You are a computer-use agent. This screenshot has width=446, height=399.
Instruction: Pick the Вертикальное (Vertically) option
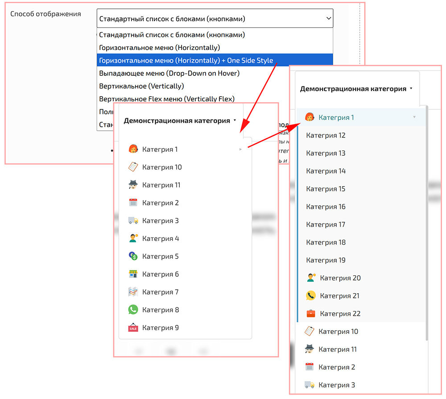pos(141,86)
